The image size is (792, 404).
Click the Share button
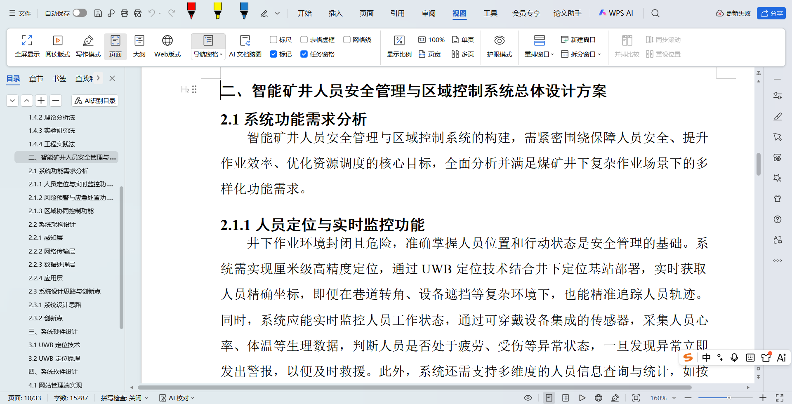771,13
